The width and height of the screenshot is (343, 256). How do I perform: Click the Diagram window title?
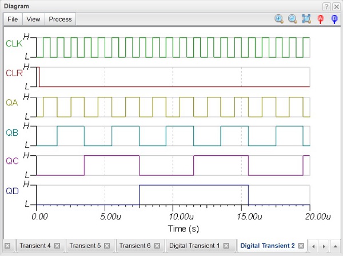click(17, 6)
